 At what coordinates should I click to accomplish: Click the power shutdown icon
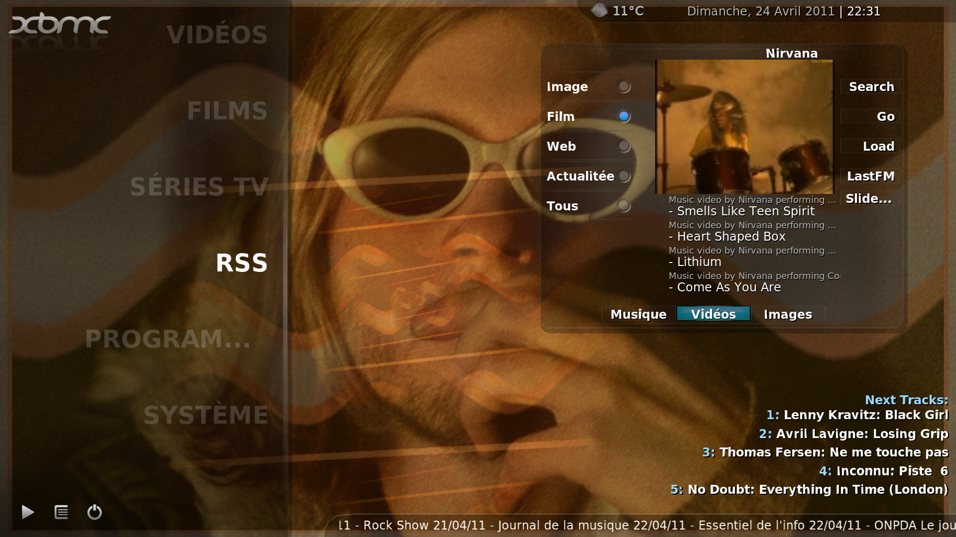(95, 512)
